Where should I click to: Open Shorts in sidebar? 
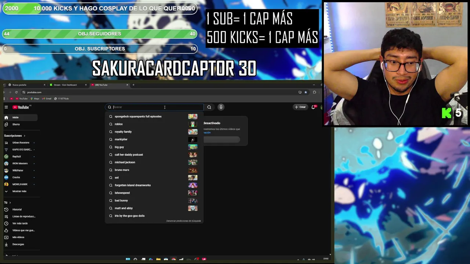(21, 124)
